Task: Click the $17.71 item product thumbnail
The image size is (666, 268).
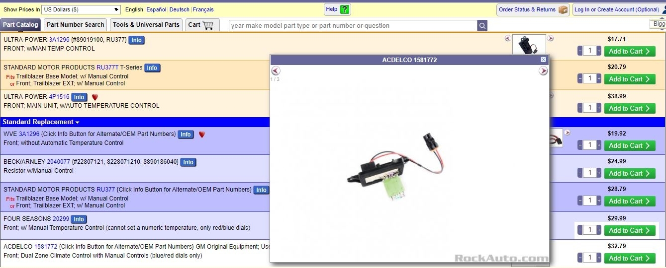Action: (x=529, y=45)
